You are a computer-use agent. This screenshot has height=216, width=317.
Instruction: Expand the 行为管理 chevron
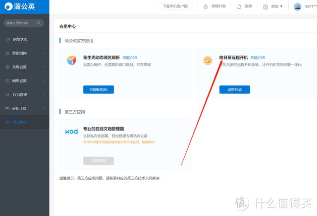(44, 94)
